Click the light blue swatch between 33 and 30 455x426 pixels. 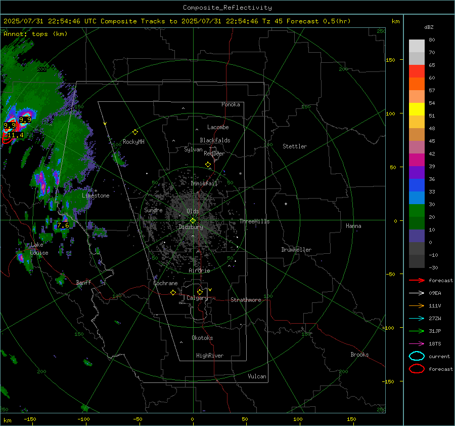click(417, 198)
